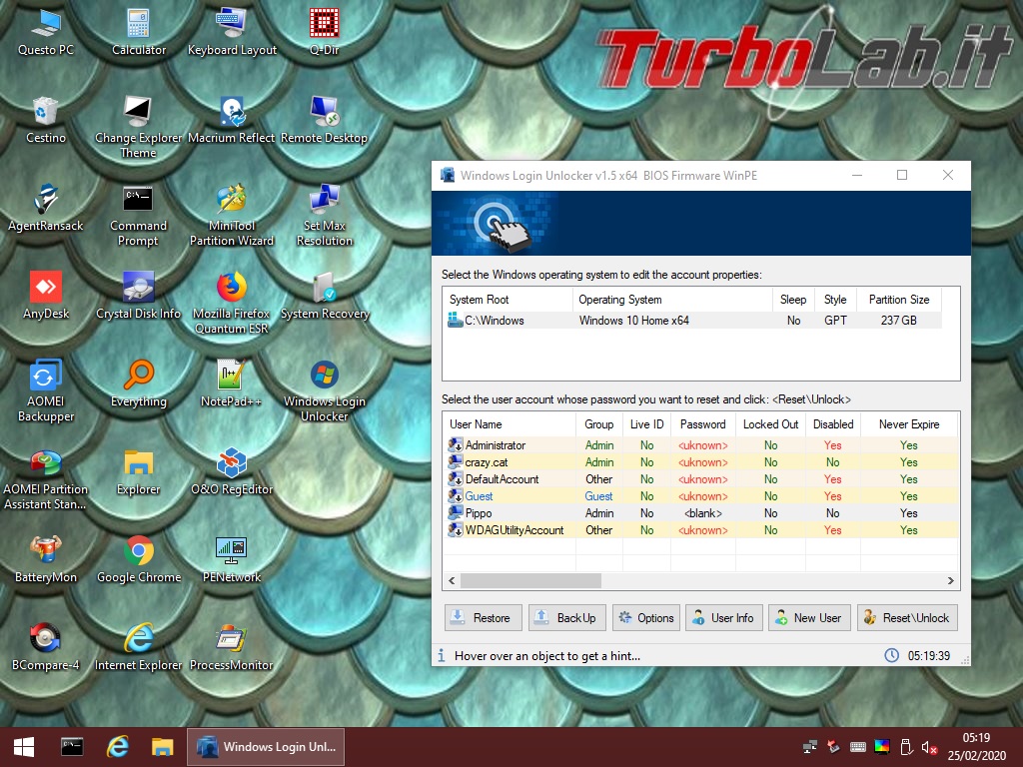Click the Password column header
Image resolution: width=1023 pixels, height=767 pixels.
tap(702, 423)
